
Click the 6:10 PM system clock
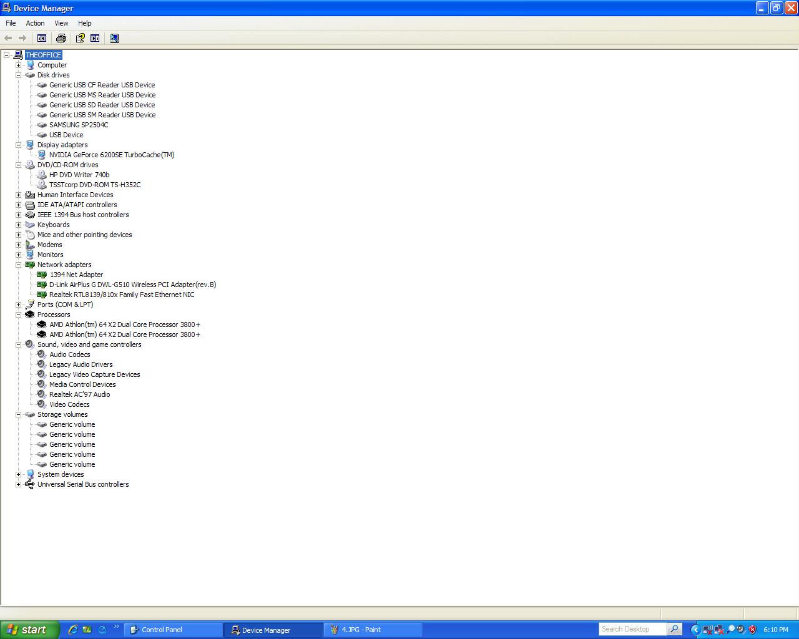(x=776, y=630)
